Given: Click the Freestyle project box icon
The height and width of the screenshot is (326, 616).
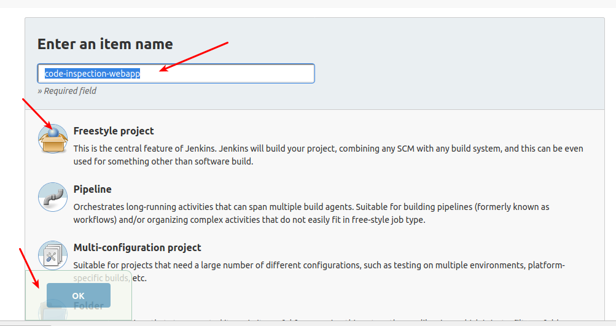Looking at the screenshot, I should (53, 139).
